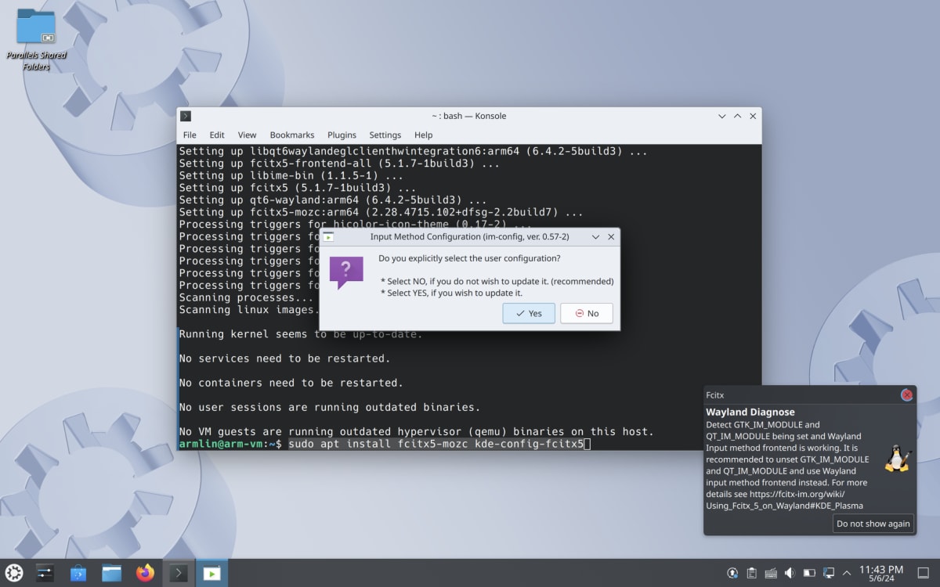The width and height of the screenshot is (940, 587).
Task: Open the software updates tray icon
Action: point(732,574)
